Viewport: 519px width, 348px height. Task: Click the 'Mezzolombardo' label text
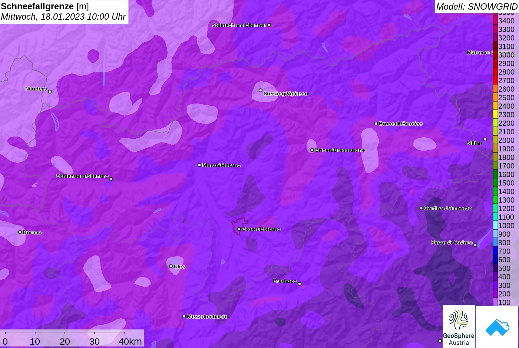[x=207, y=316]
